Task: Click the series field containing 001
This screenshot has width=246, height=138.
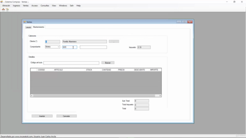Action: (x=70, y=47)
